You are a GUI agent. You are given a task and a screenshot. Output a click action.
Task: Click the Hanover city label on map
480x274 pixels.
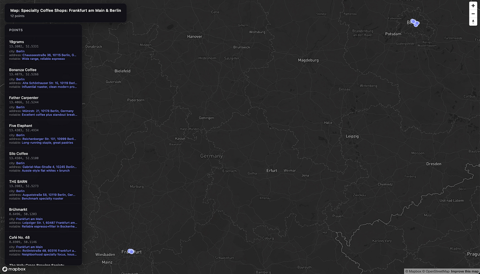click(x=195, y=36)
